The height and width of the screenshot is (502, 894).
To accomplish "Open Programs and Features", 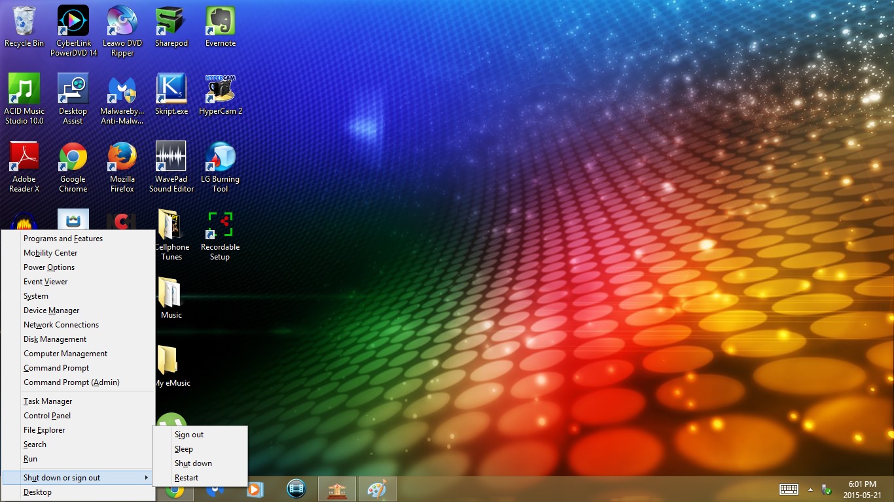I will click(x=79, y=239).
